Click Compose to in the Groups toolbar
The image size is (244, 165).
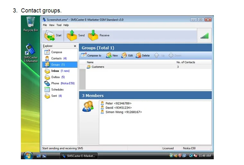(91, 55)
